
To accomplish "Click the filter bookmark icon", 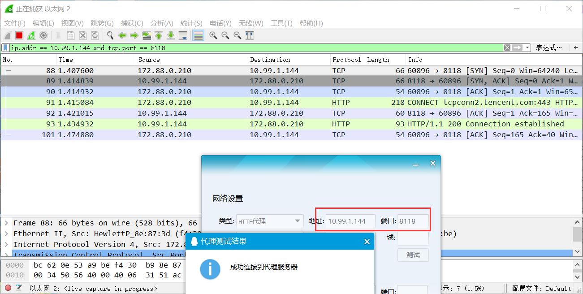I will tap(5, 48).
